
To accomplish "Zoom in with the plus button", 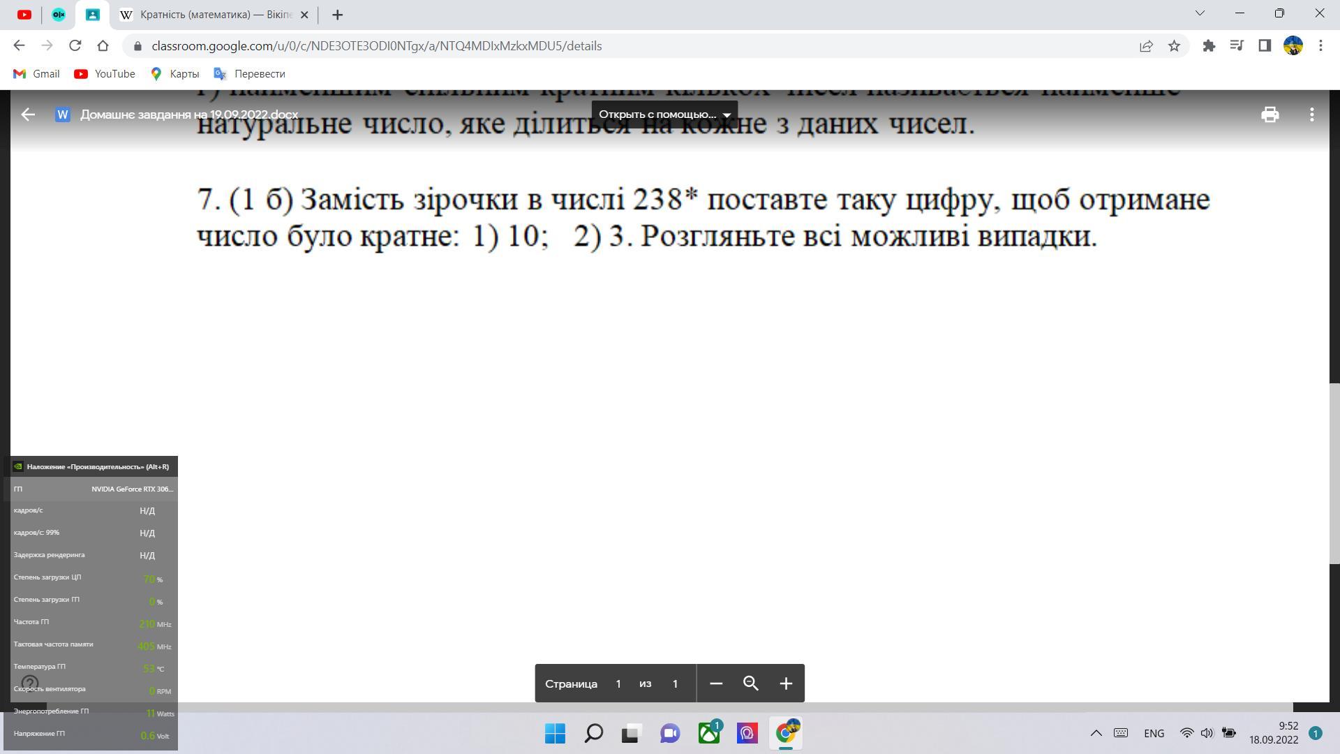I will pyautogui.click(x=786, y=683).
